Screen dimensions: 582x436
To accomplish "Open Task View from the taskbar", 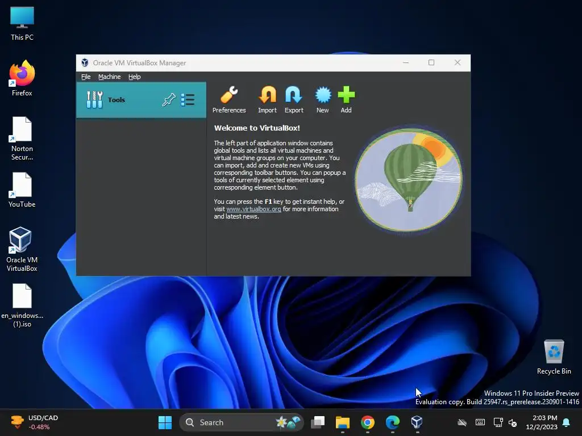I will pyautogui.click(x=318, y=422).
